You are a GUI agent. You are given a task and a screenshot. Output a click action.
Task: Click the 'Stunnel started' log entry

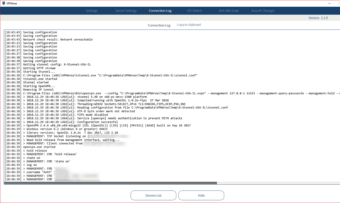[x=36, y=82]
